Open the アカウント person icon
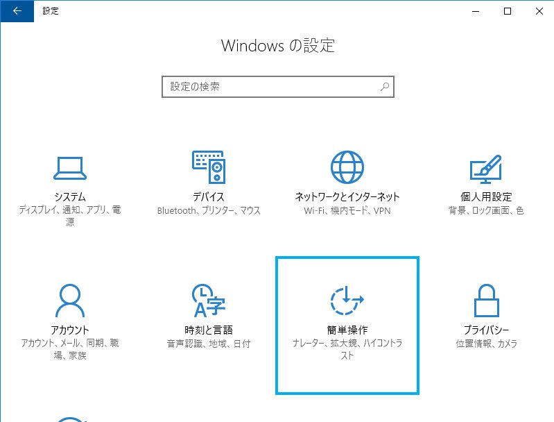 [x=70, y=301]
